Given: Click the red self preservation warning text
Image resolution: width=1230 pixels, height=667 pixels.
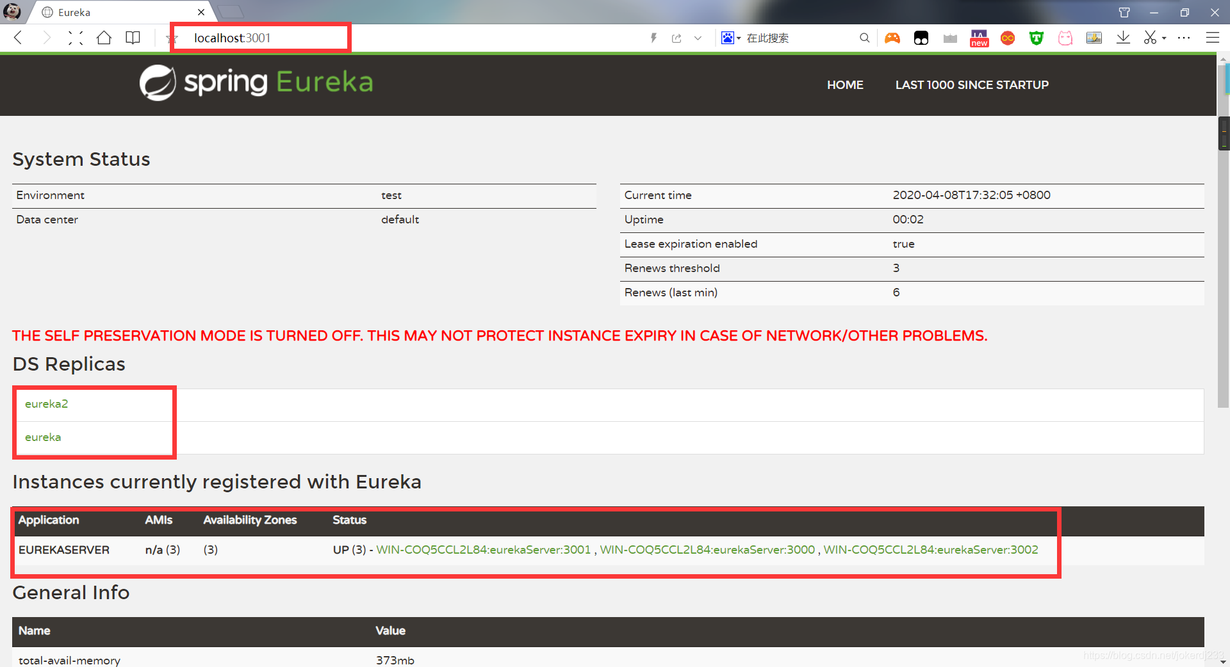Looking at the screenshot, I should coord(500,336).
